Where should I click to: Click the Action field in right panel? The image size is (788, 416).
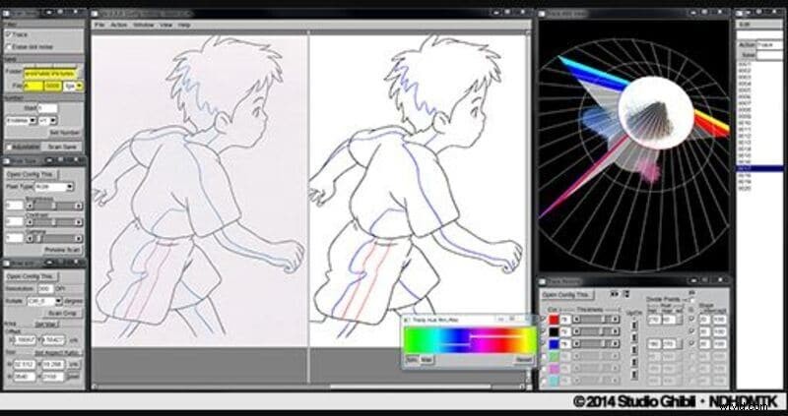point(769,44)
